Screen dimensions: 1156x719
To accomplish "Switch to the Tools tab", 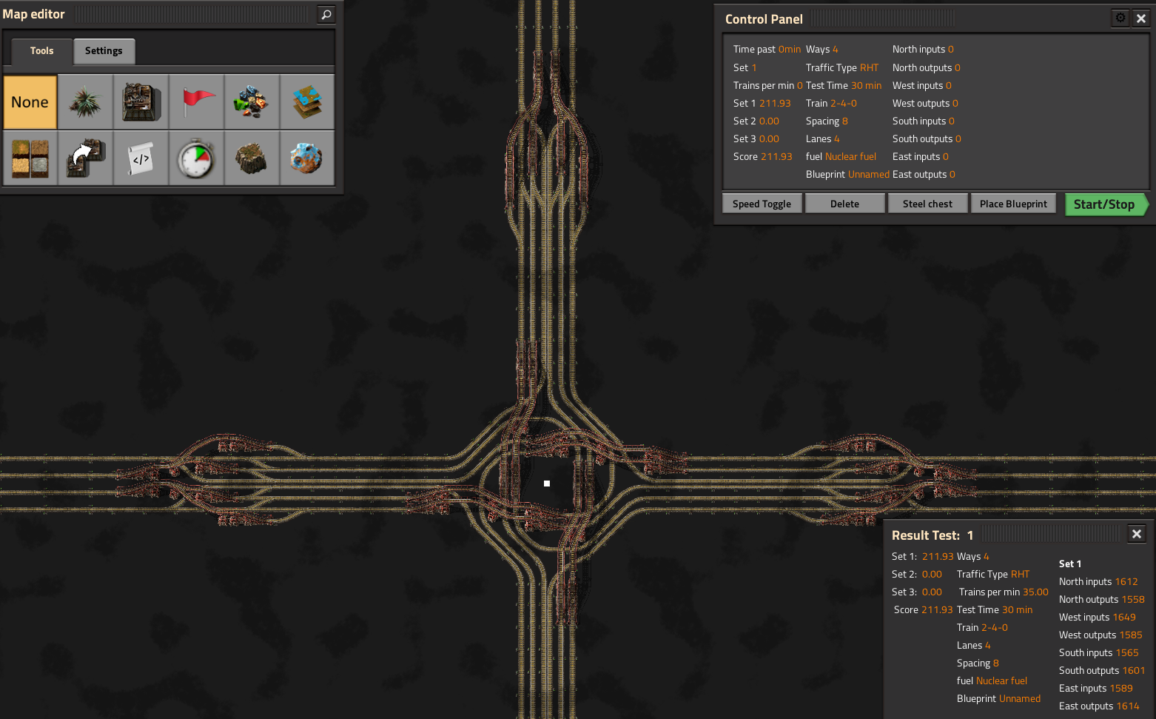I will coord(42,51).
